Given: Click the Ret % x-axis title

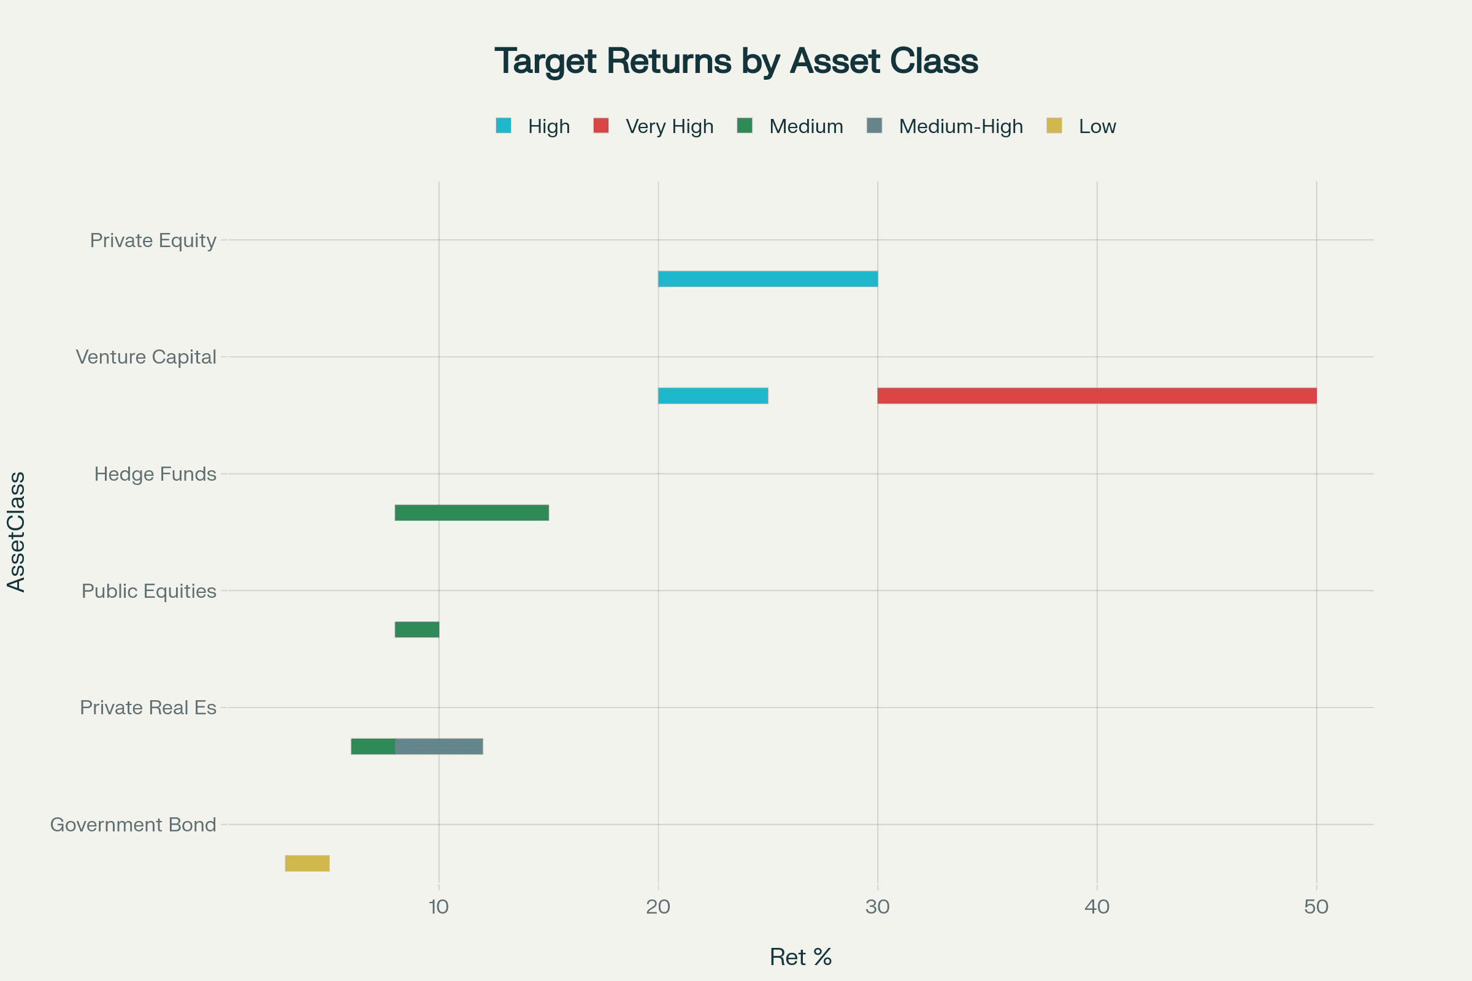Looking at the screenshot, I should (800, 957).
